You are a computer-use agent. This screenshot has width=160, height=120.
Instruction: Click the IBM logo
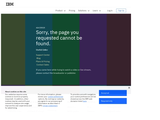[x=10, y=4]
